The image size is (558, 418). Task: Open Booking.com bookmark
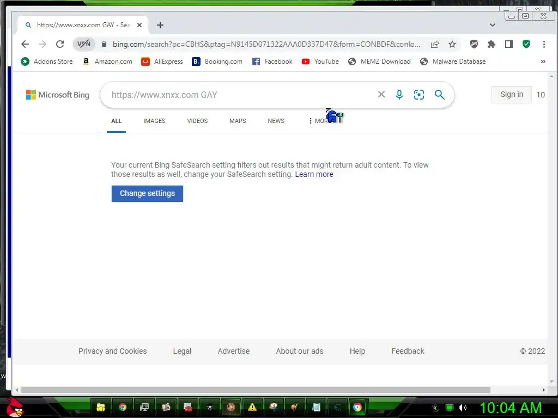217,62
